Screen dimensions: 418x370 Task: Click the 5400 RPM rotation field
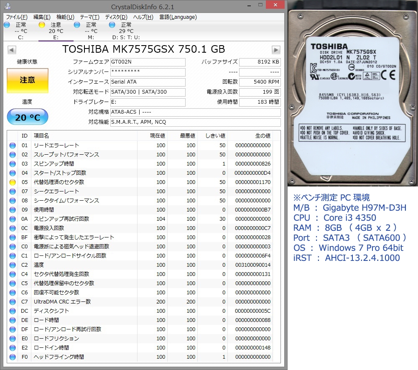point(260,82)
